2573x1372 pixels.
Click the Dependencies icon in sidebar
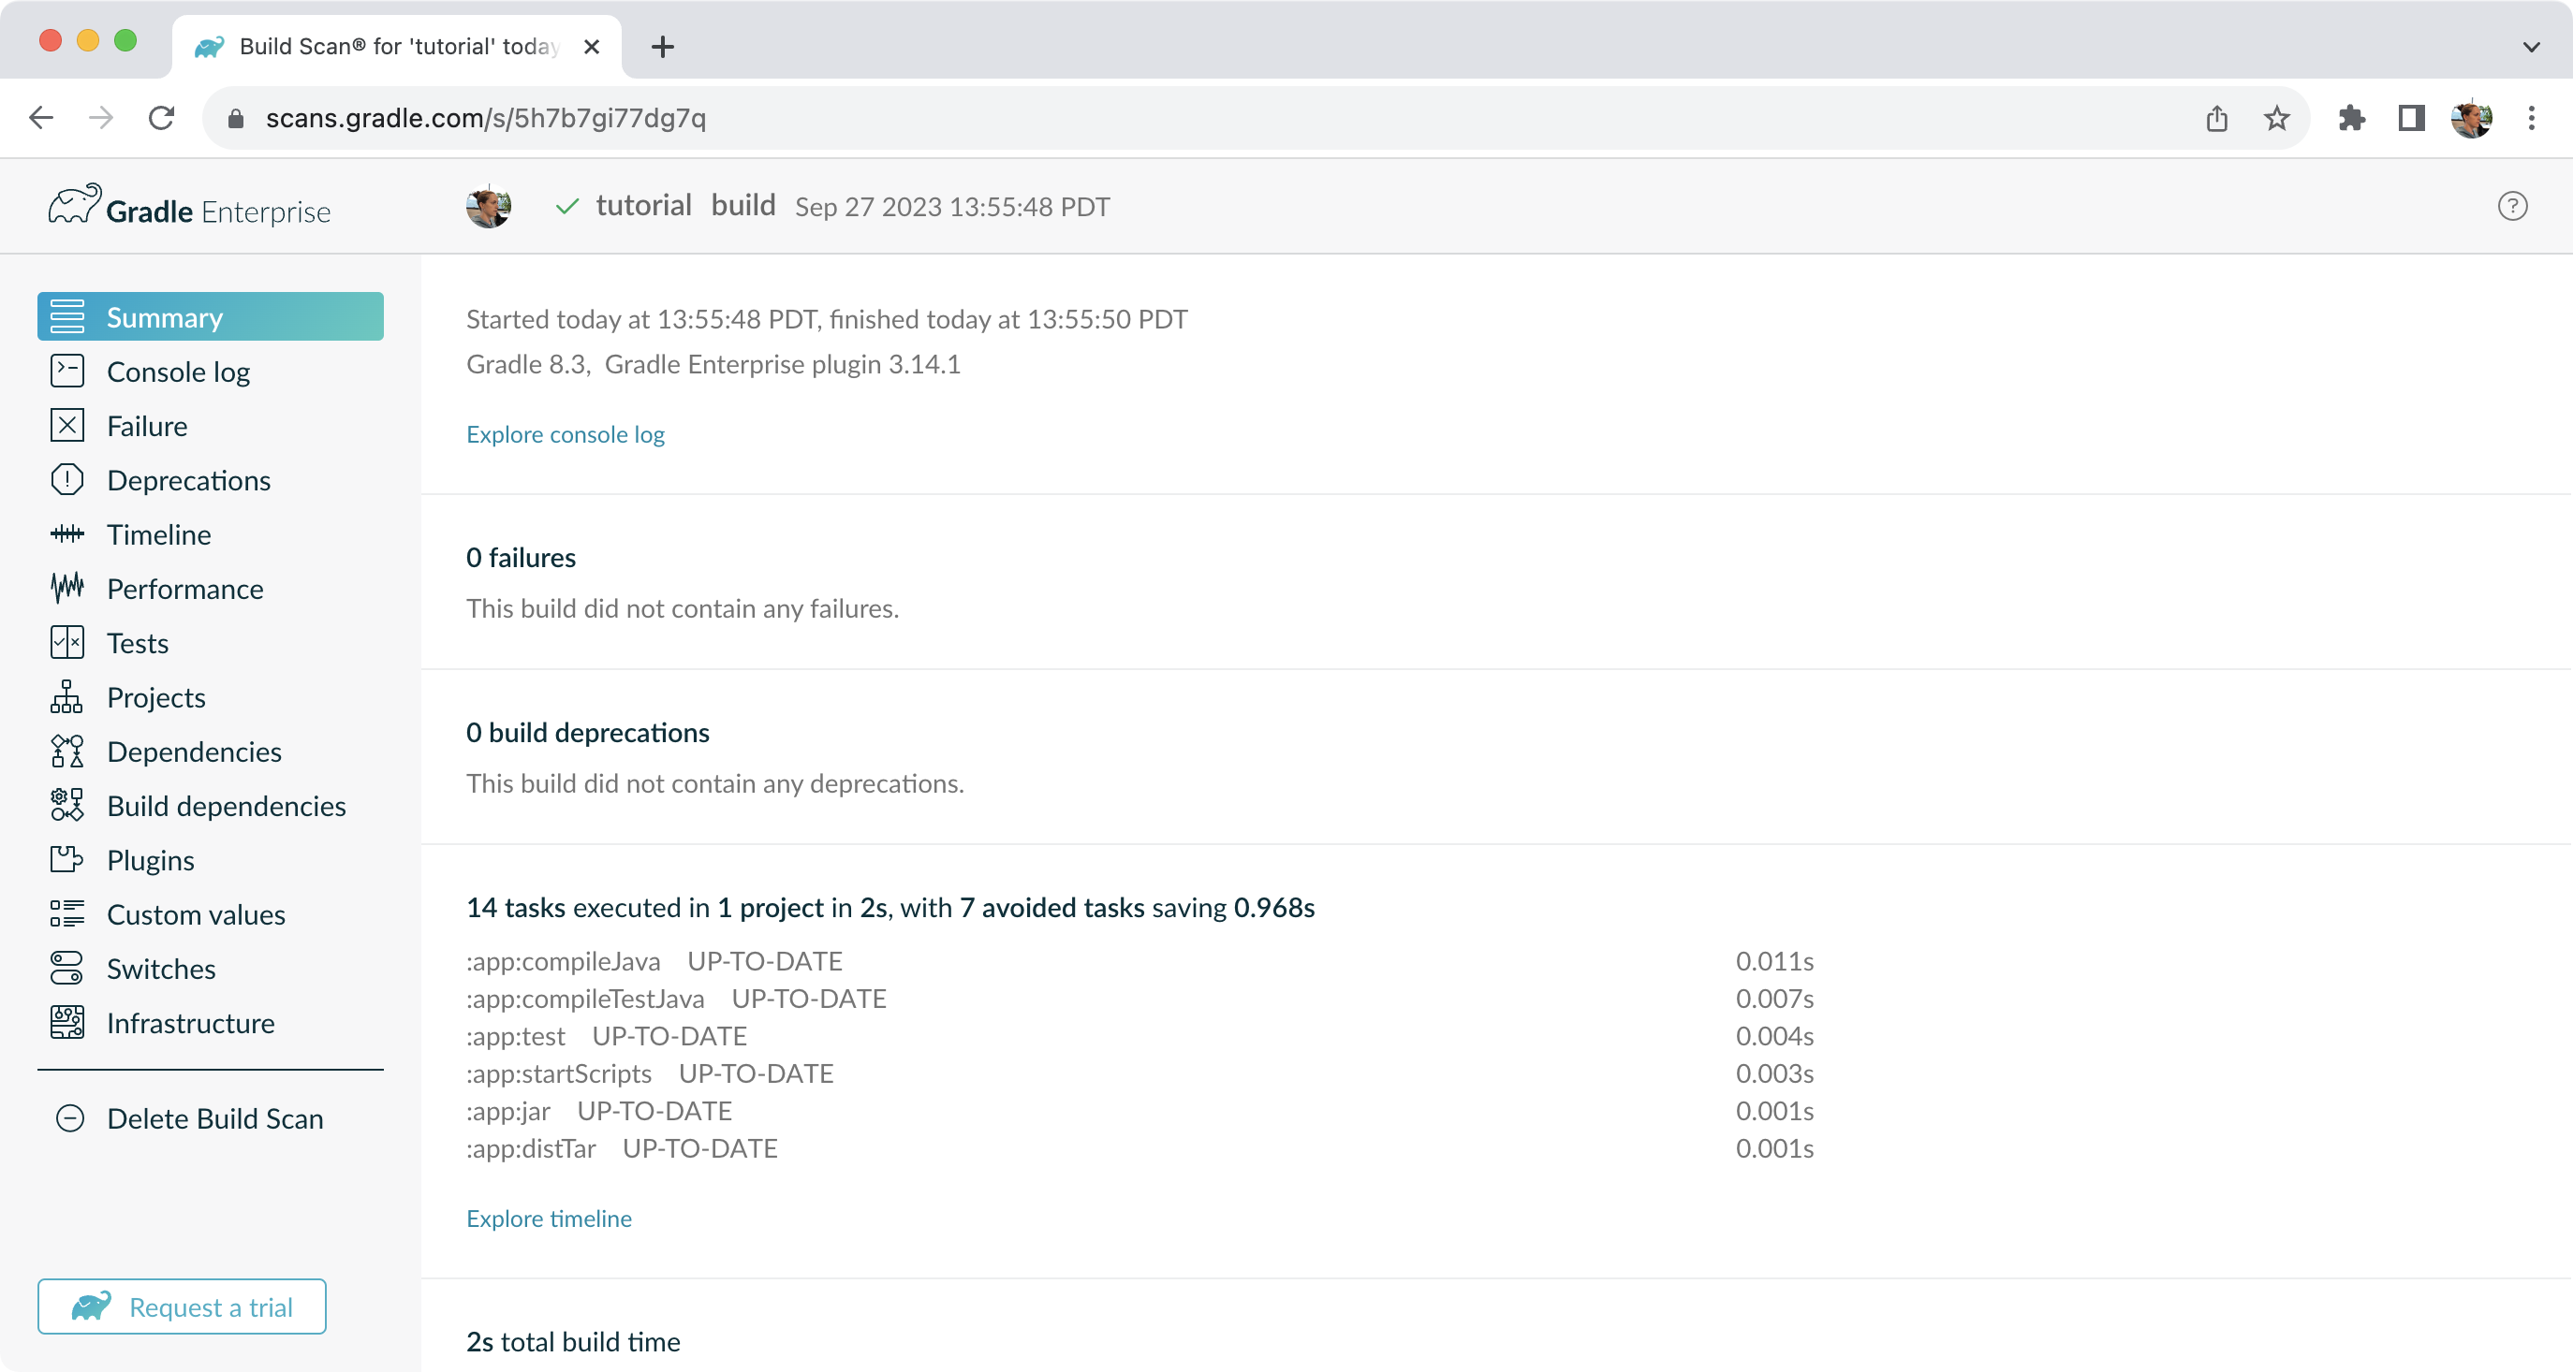click(x=66, y=751)
